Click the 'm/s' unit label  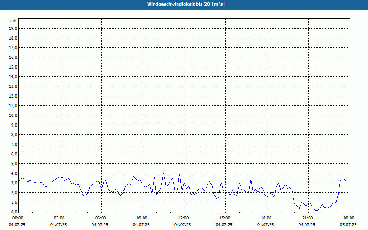(x=14, y=21)
